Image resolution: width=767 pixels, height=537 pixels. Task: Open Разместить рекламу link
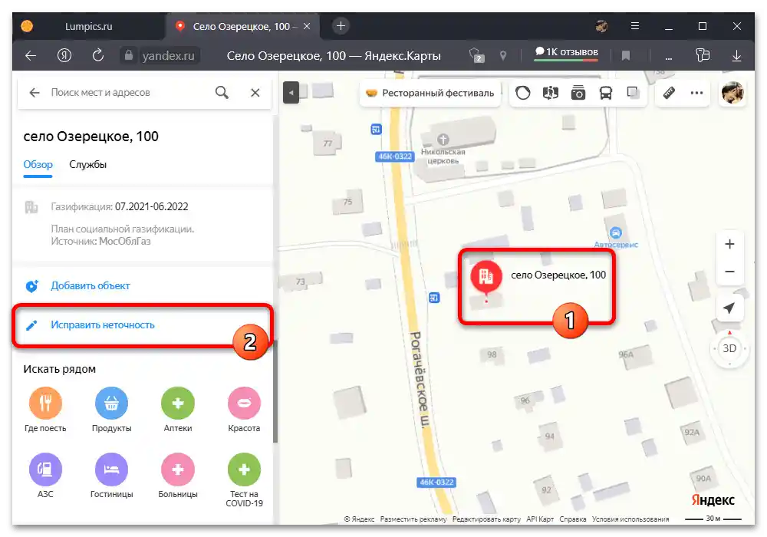pos(413,519)
